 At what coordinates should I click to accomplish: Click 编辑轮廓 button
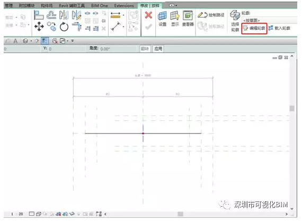pos(254,28)
